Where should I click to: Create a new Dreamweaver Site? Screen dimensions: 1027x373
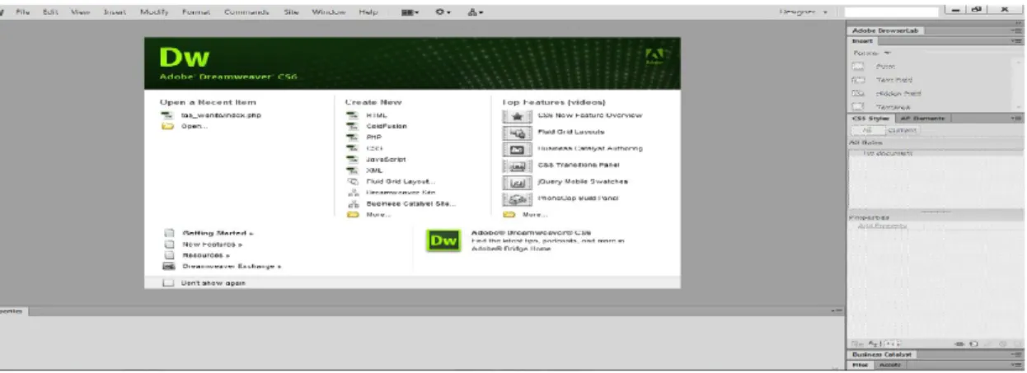click(x=401, y=192)
